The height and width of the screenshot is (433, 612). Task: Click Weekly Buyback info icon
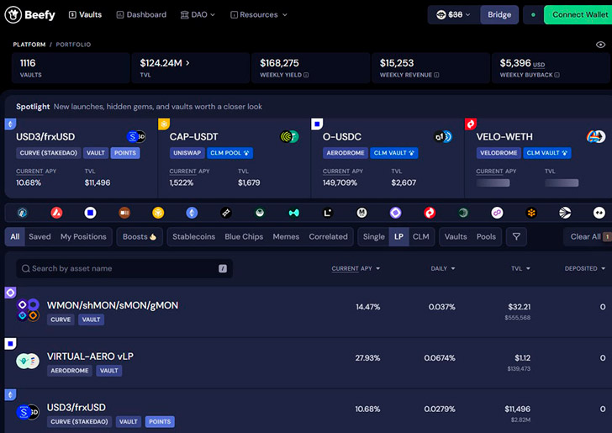557,75
